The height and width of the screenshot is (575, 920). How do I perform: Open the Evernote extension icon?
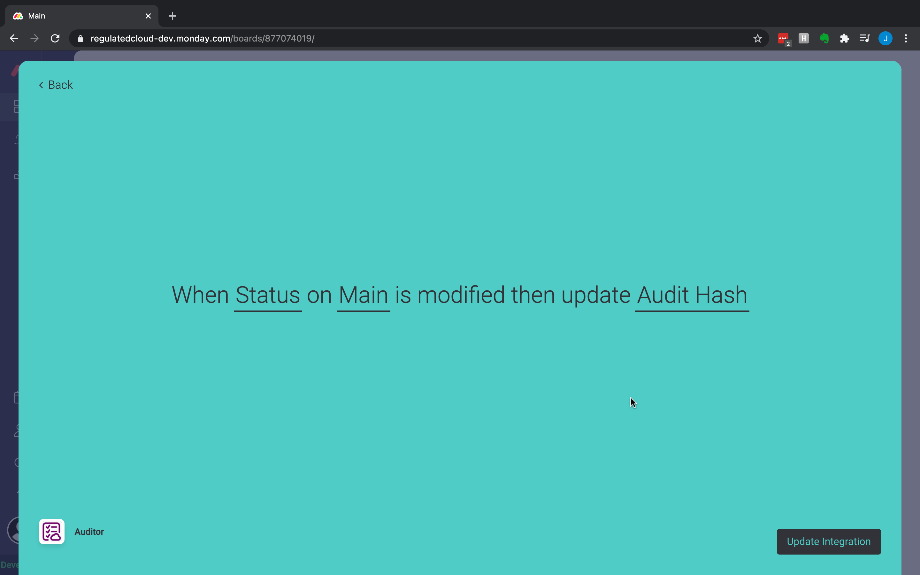point(824,38)
